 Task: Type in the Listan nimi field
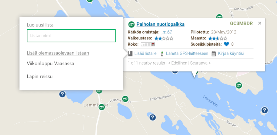coord(71,36)
